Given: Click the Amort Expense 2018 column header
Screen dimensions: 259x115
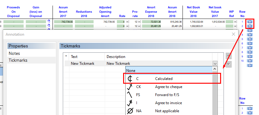Looking at the screenshot, I should point(151,12).
